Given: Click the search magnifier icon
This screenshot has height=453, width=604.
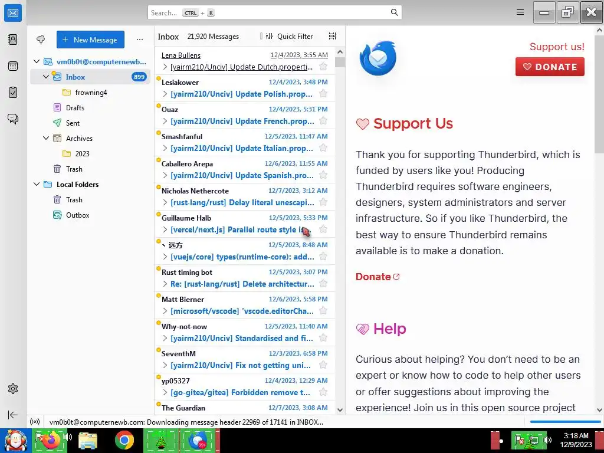Looking at the screenshot, I should (x=394, y=12).
